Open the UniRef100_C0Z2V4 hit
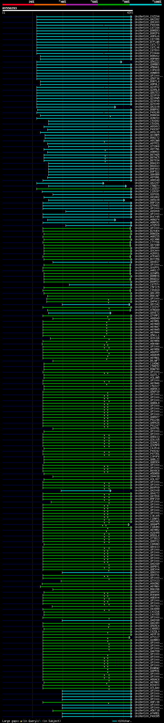 147,17
